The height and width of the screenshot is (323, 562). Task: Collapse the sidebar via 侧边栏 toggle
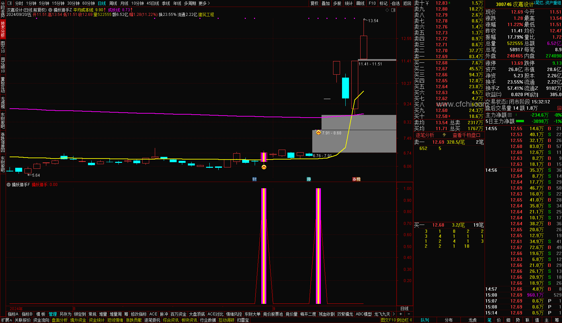pos(404,320)
